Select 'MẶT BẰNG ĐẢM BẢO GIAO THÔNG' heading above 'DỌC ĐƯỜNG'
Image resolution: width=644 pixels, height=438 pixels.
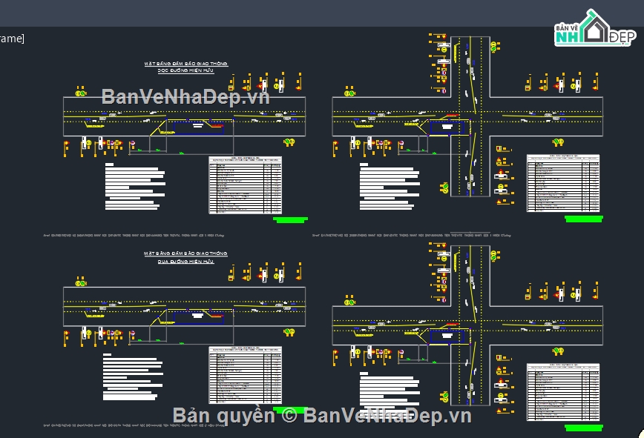point(185,64)
